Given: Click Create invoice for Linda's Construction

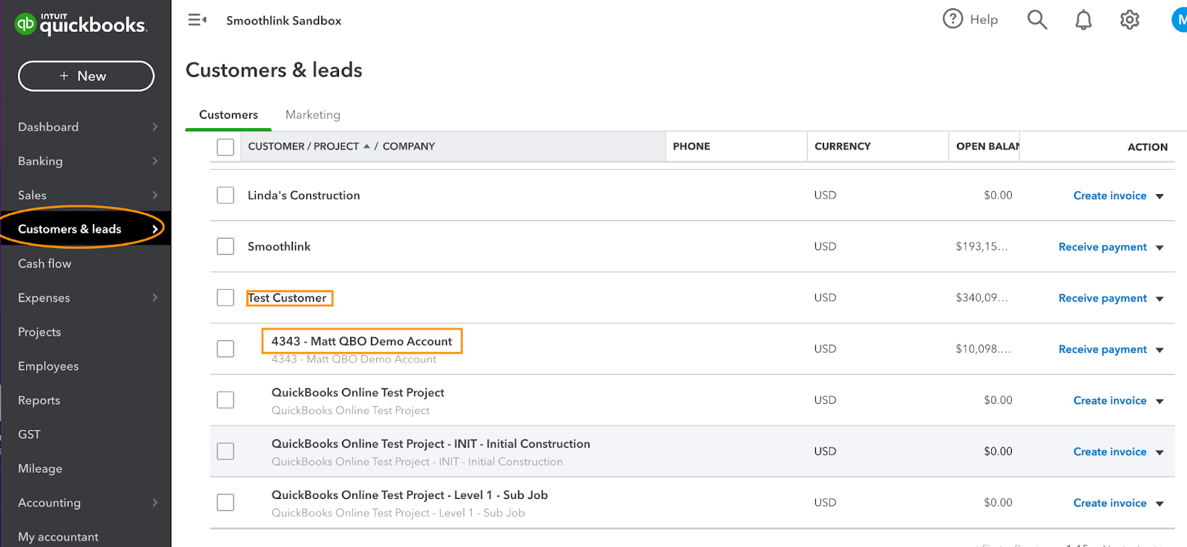Looking at the screenshot, I should 1110,196.
